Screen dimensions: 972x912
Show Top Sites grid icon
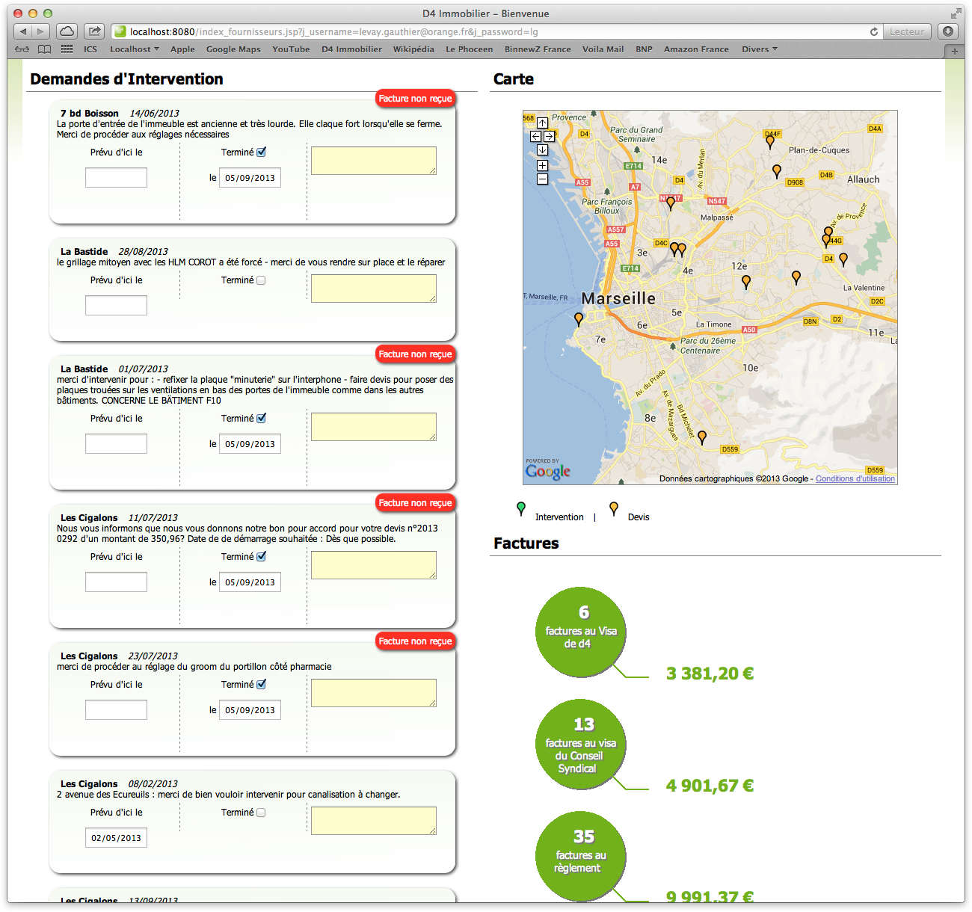point(67,49)
